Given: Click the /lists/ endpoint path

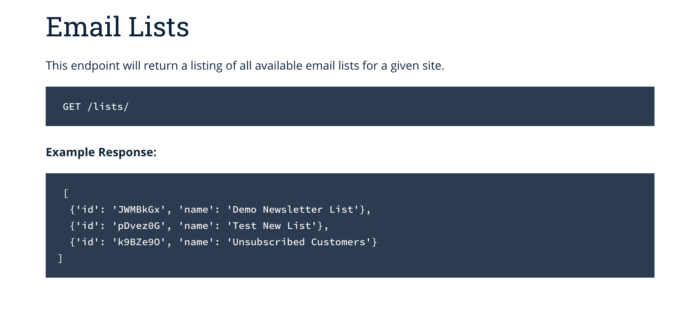Looking at the screenshot, I should point(108,107).
